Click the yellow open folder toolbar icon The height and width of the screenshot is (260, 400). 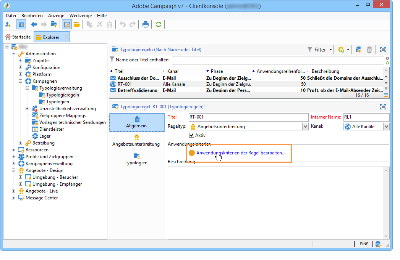click(77, 24)
